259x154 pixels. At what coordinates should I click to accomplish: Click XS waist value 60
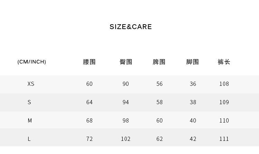tap(89, 84)
